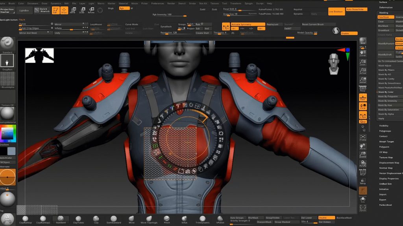Select the TrimDynamic brush

[x=202, y=219]
